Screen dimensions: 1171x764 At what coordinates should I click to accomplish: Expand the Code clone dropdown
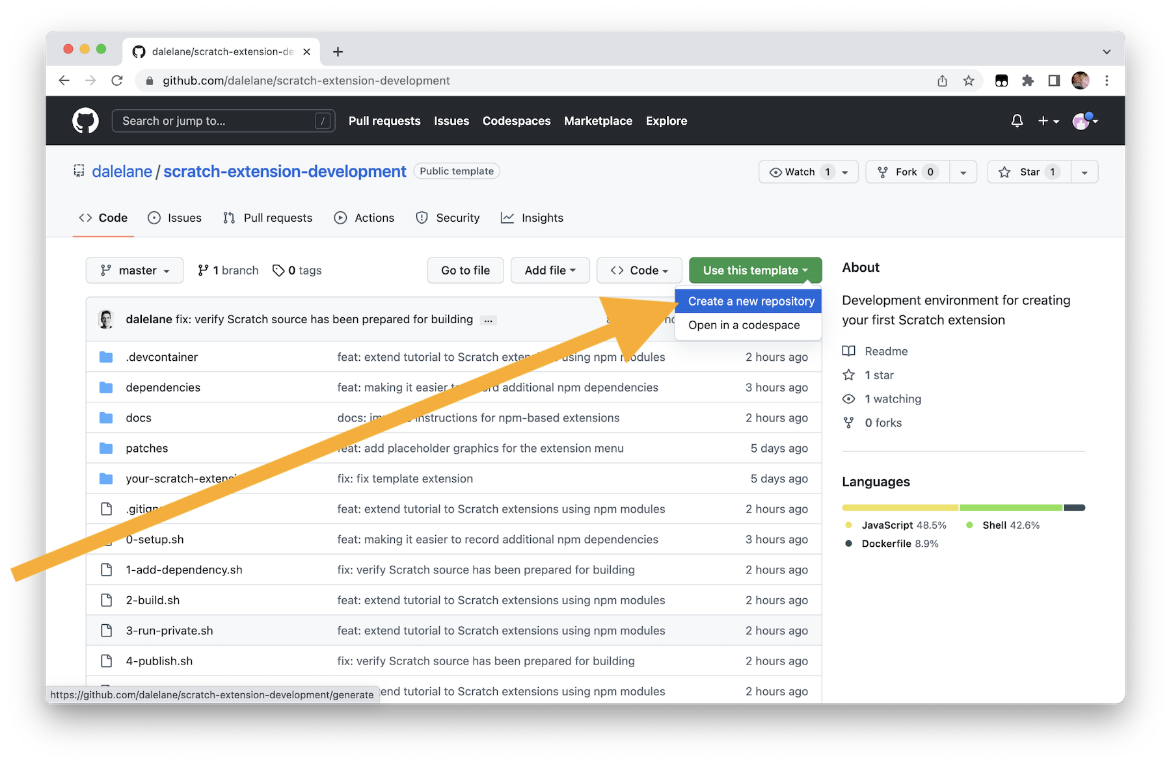[x=639, y=270]
